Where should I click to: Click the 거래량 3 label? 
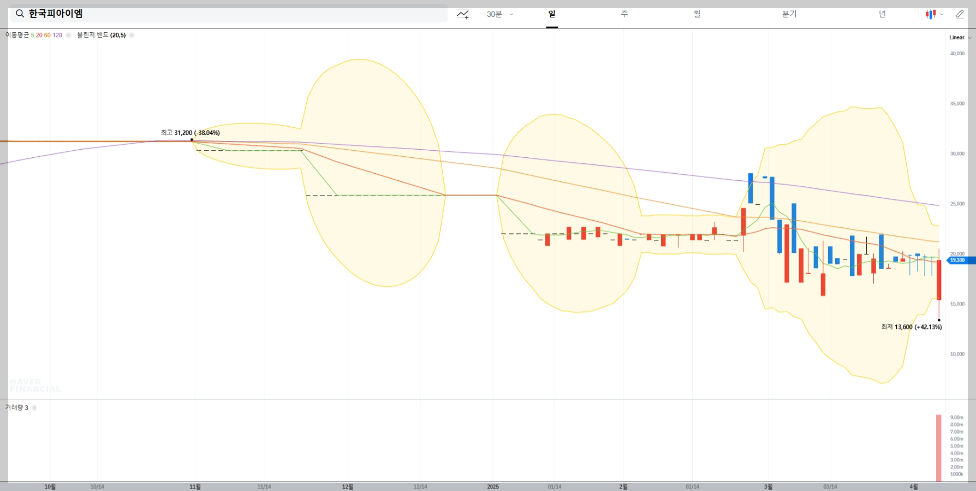pyautogui.click(x=17, y=407)
